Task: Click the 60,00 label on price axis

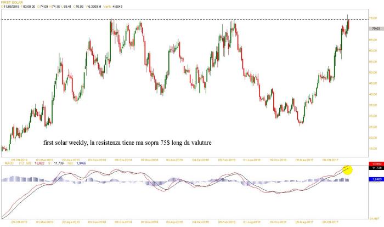Action: click(373, 50)
